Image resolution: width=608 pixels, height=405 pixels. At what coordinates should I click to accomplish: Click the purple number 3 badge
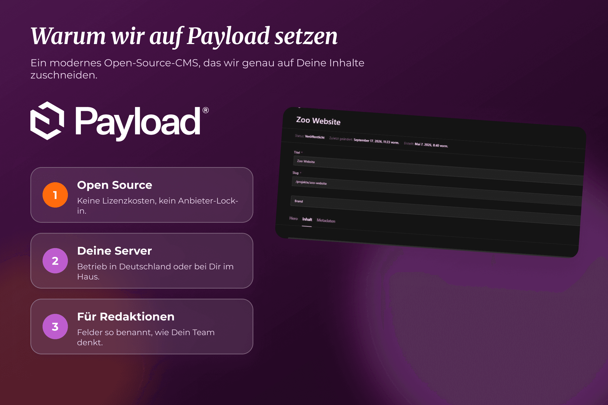point(55,327)
